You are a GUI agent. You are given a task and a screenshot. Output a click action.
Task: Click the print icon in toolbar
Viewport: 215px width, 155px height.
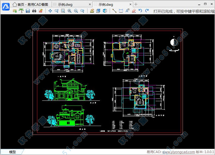[x=34, y=11]
